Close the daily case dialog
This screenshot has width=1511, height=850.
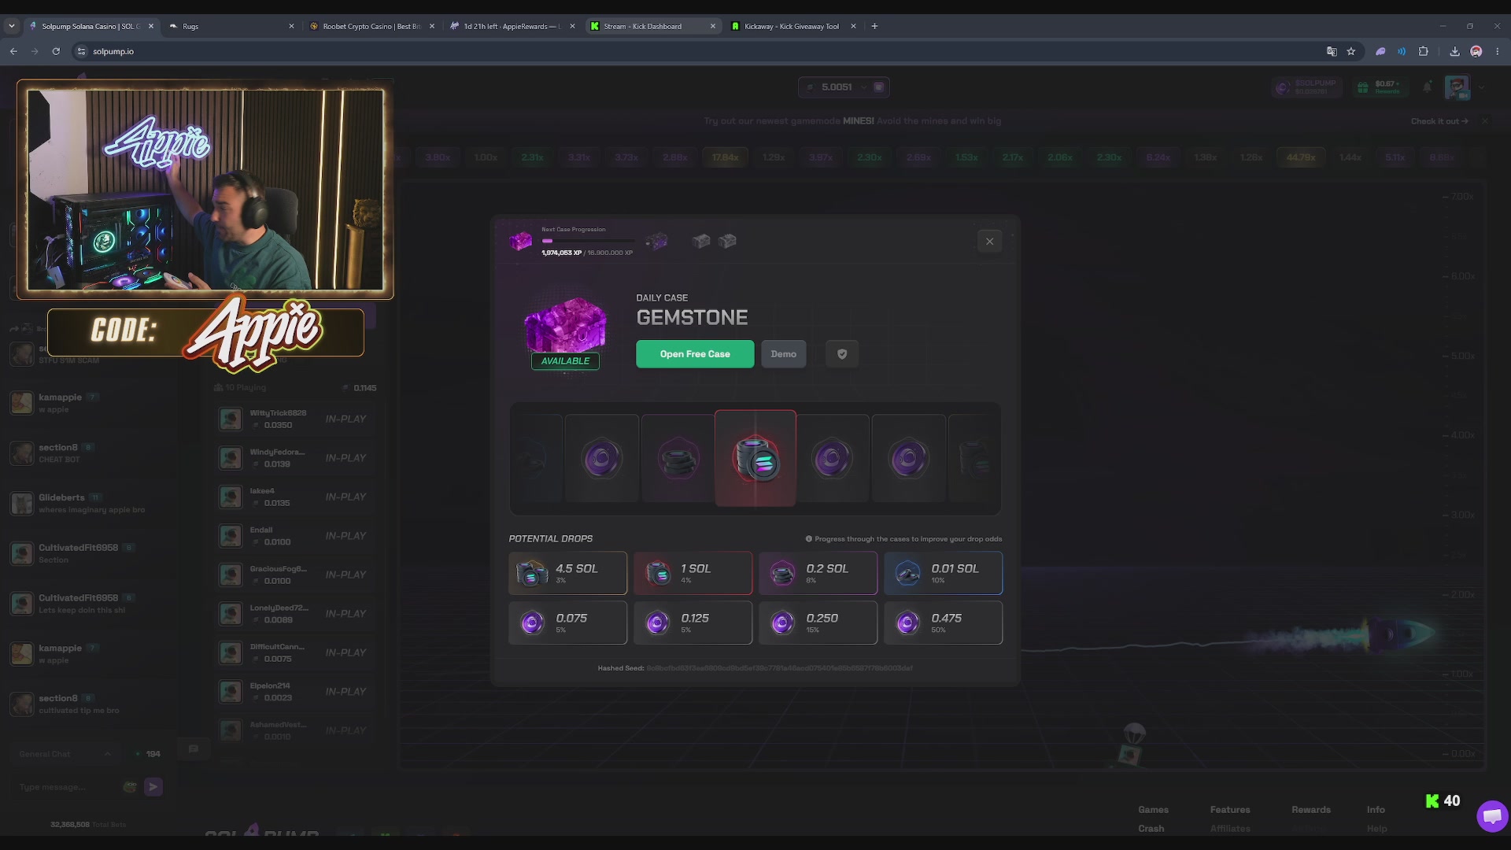pos(989,242)
